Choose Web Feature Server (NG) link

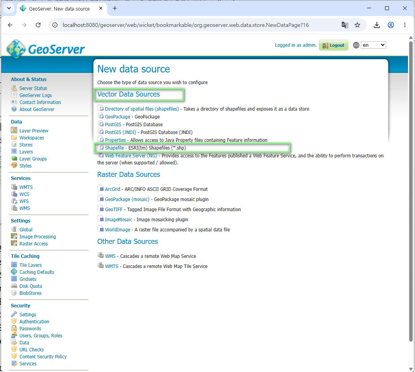click(x=131, y=155)
